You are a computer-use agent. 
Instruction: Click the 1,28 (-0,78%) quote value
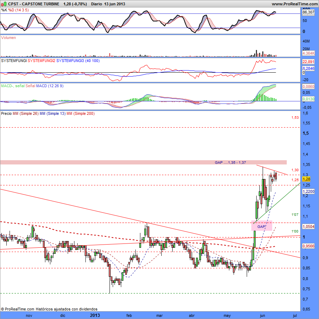point(75,4)
